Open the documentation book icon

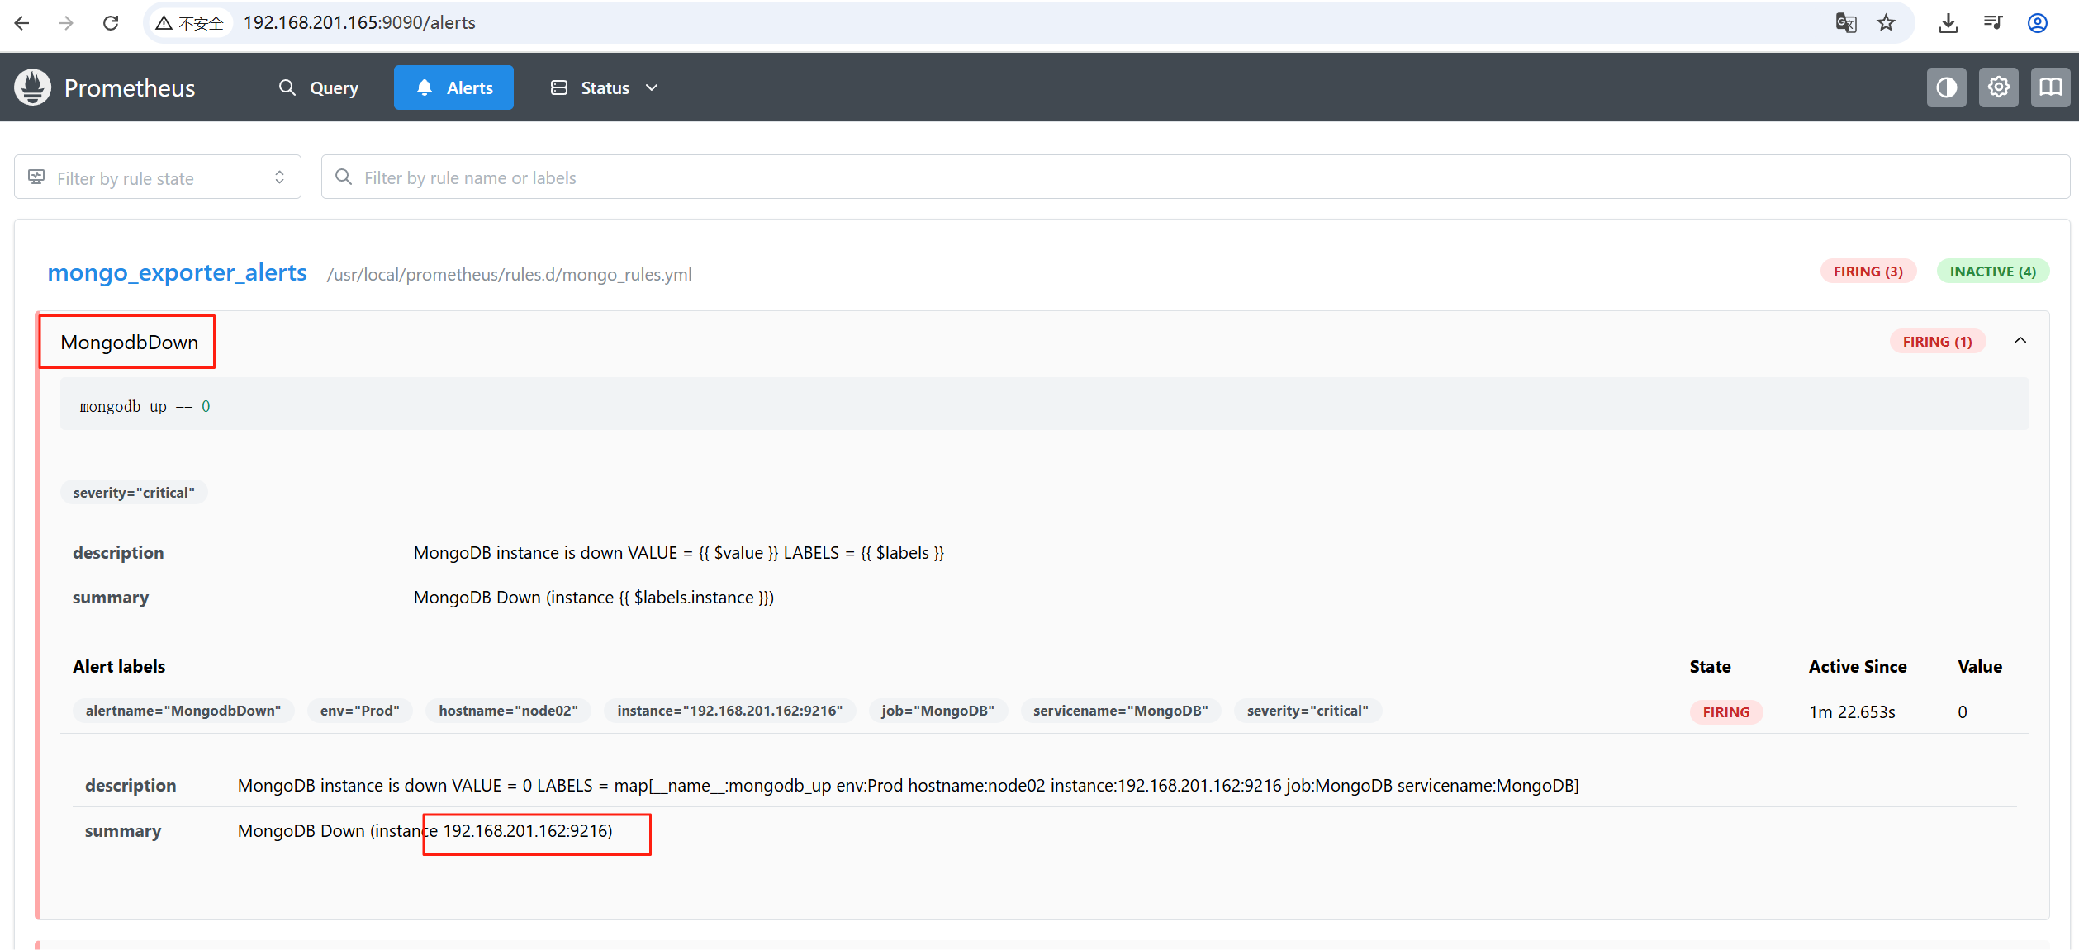click(x=2050, y=87)
